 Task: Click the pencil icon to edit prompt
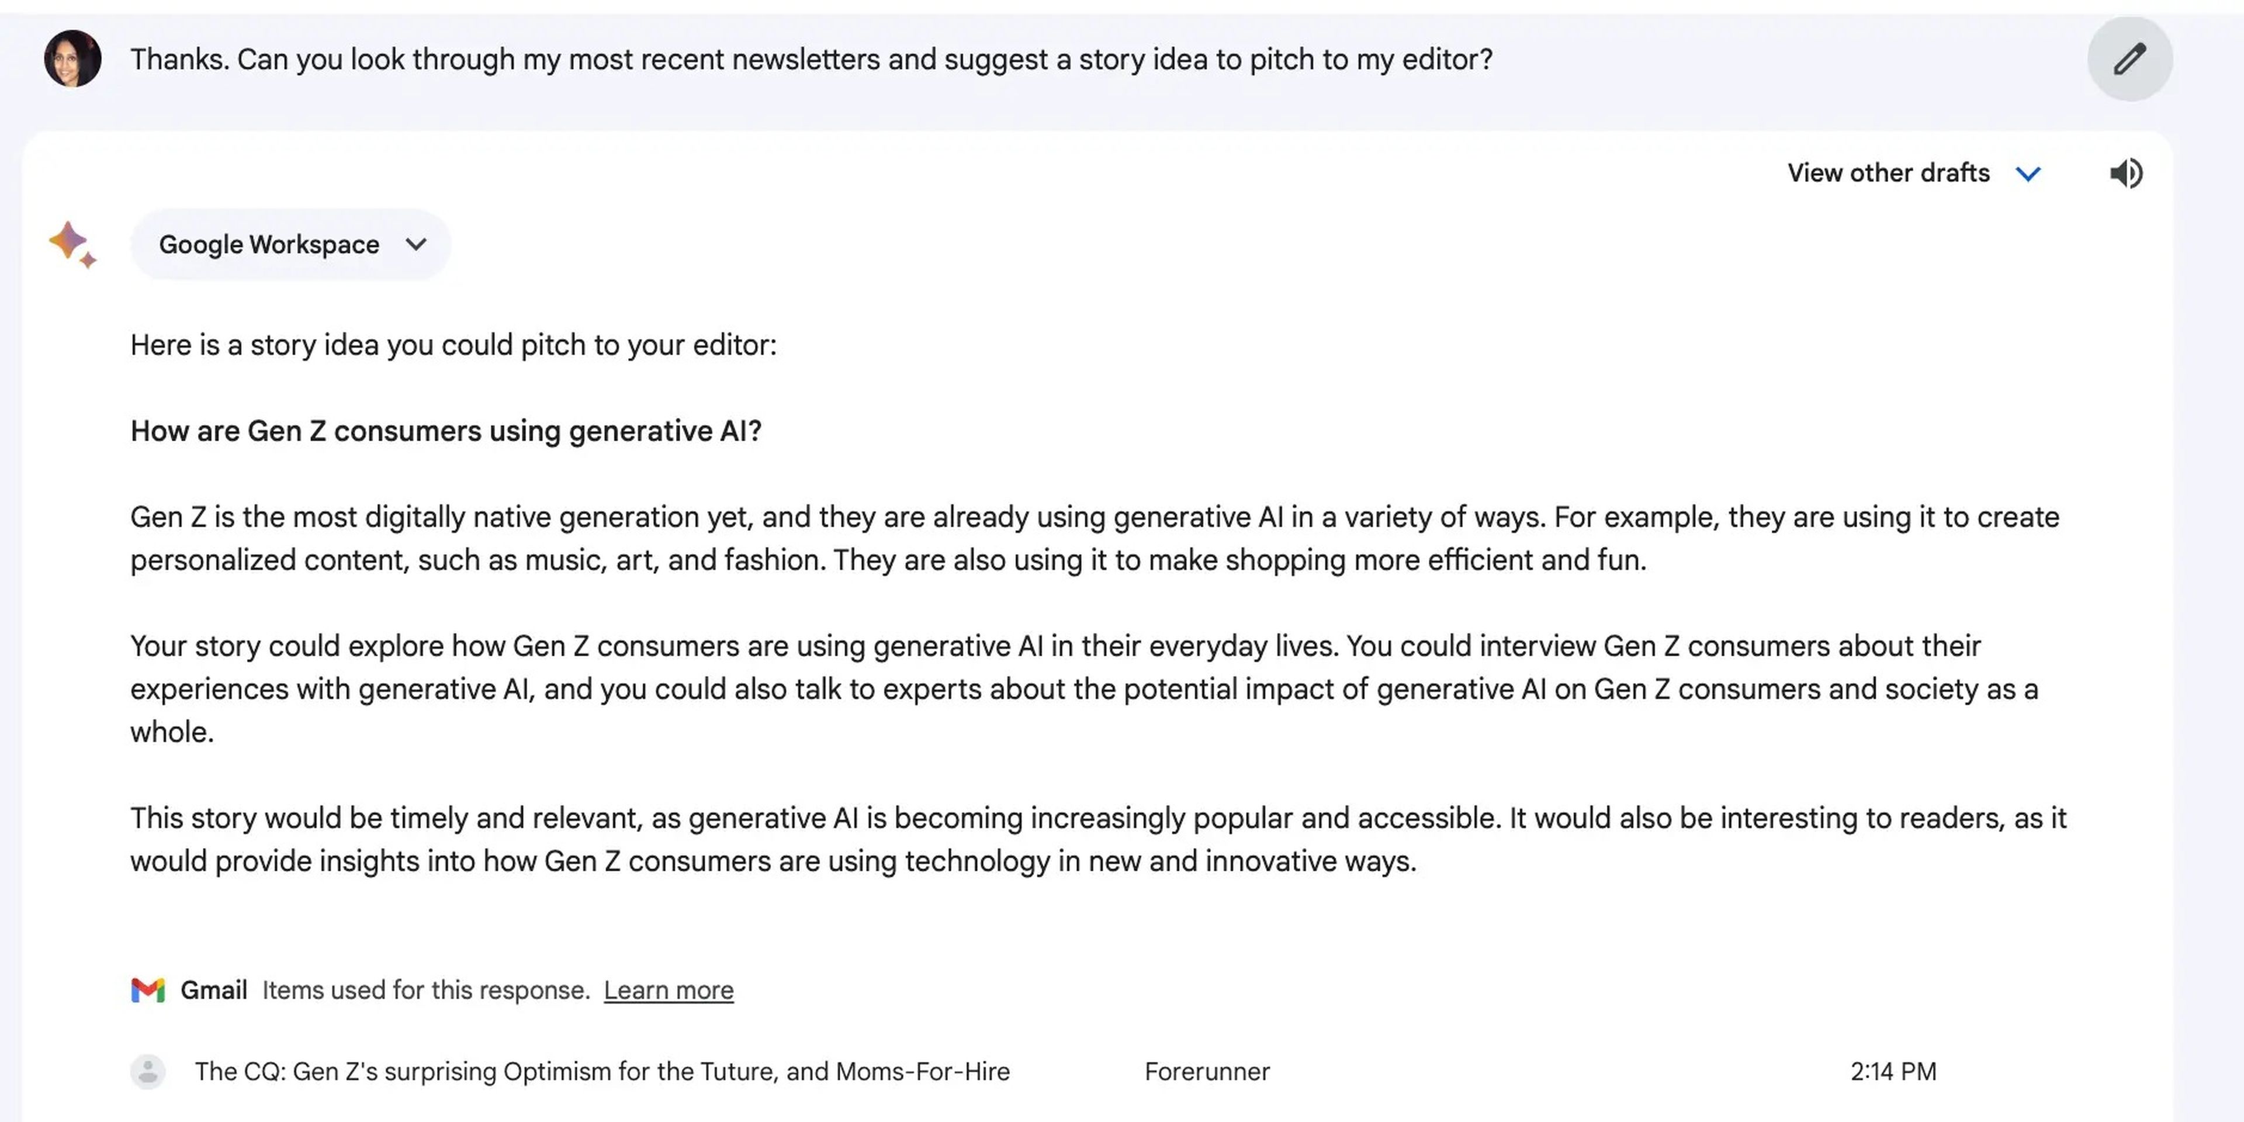click(2129, 59)
